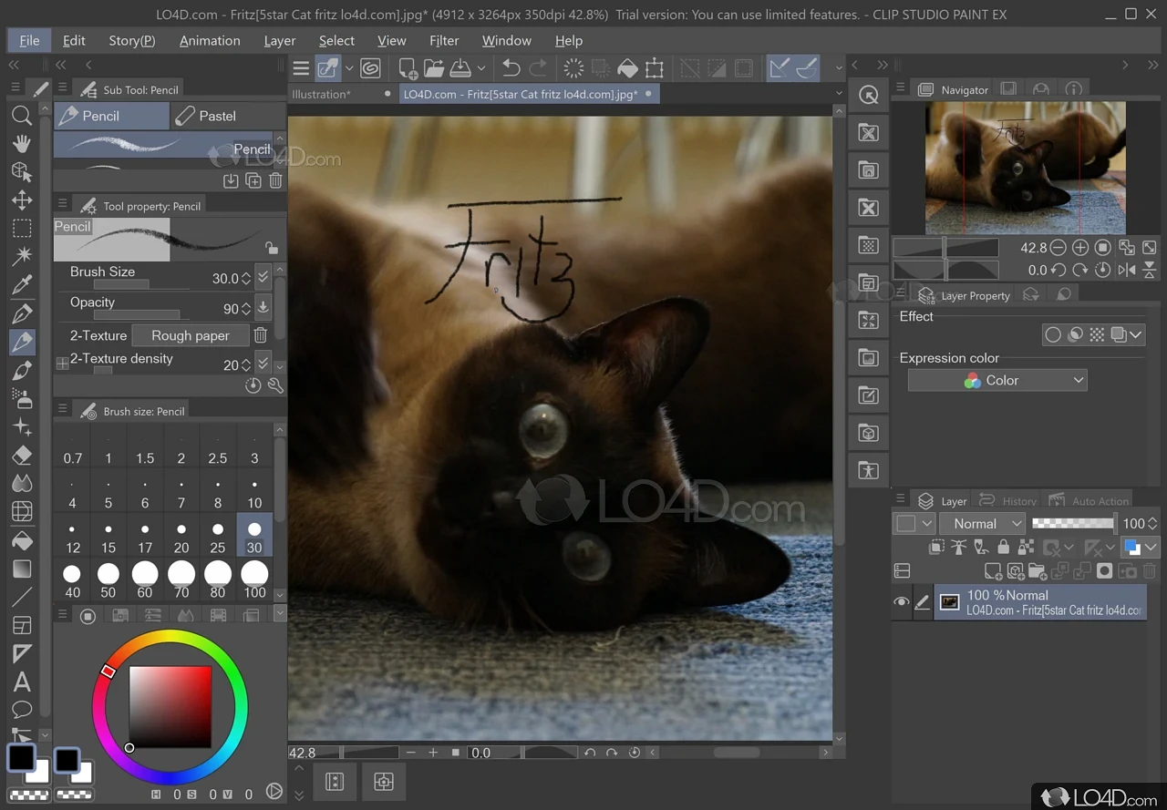
Task: Select the Balloon tool
Action: [22, 710]
